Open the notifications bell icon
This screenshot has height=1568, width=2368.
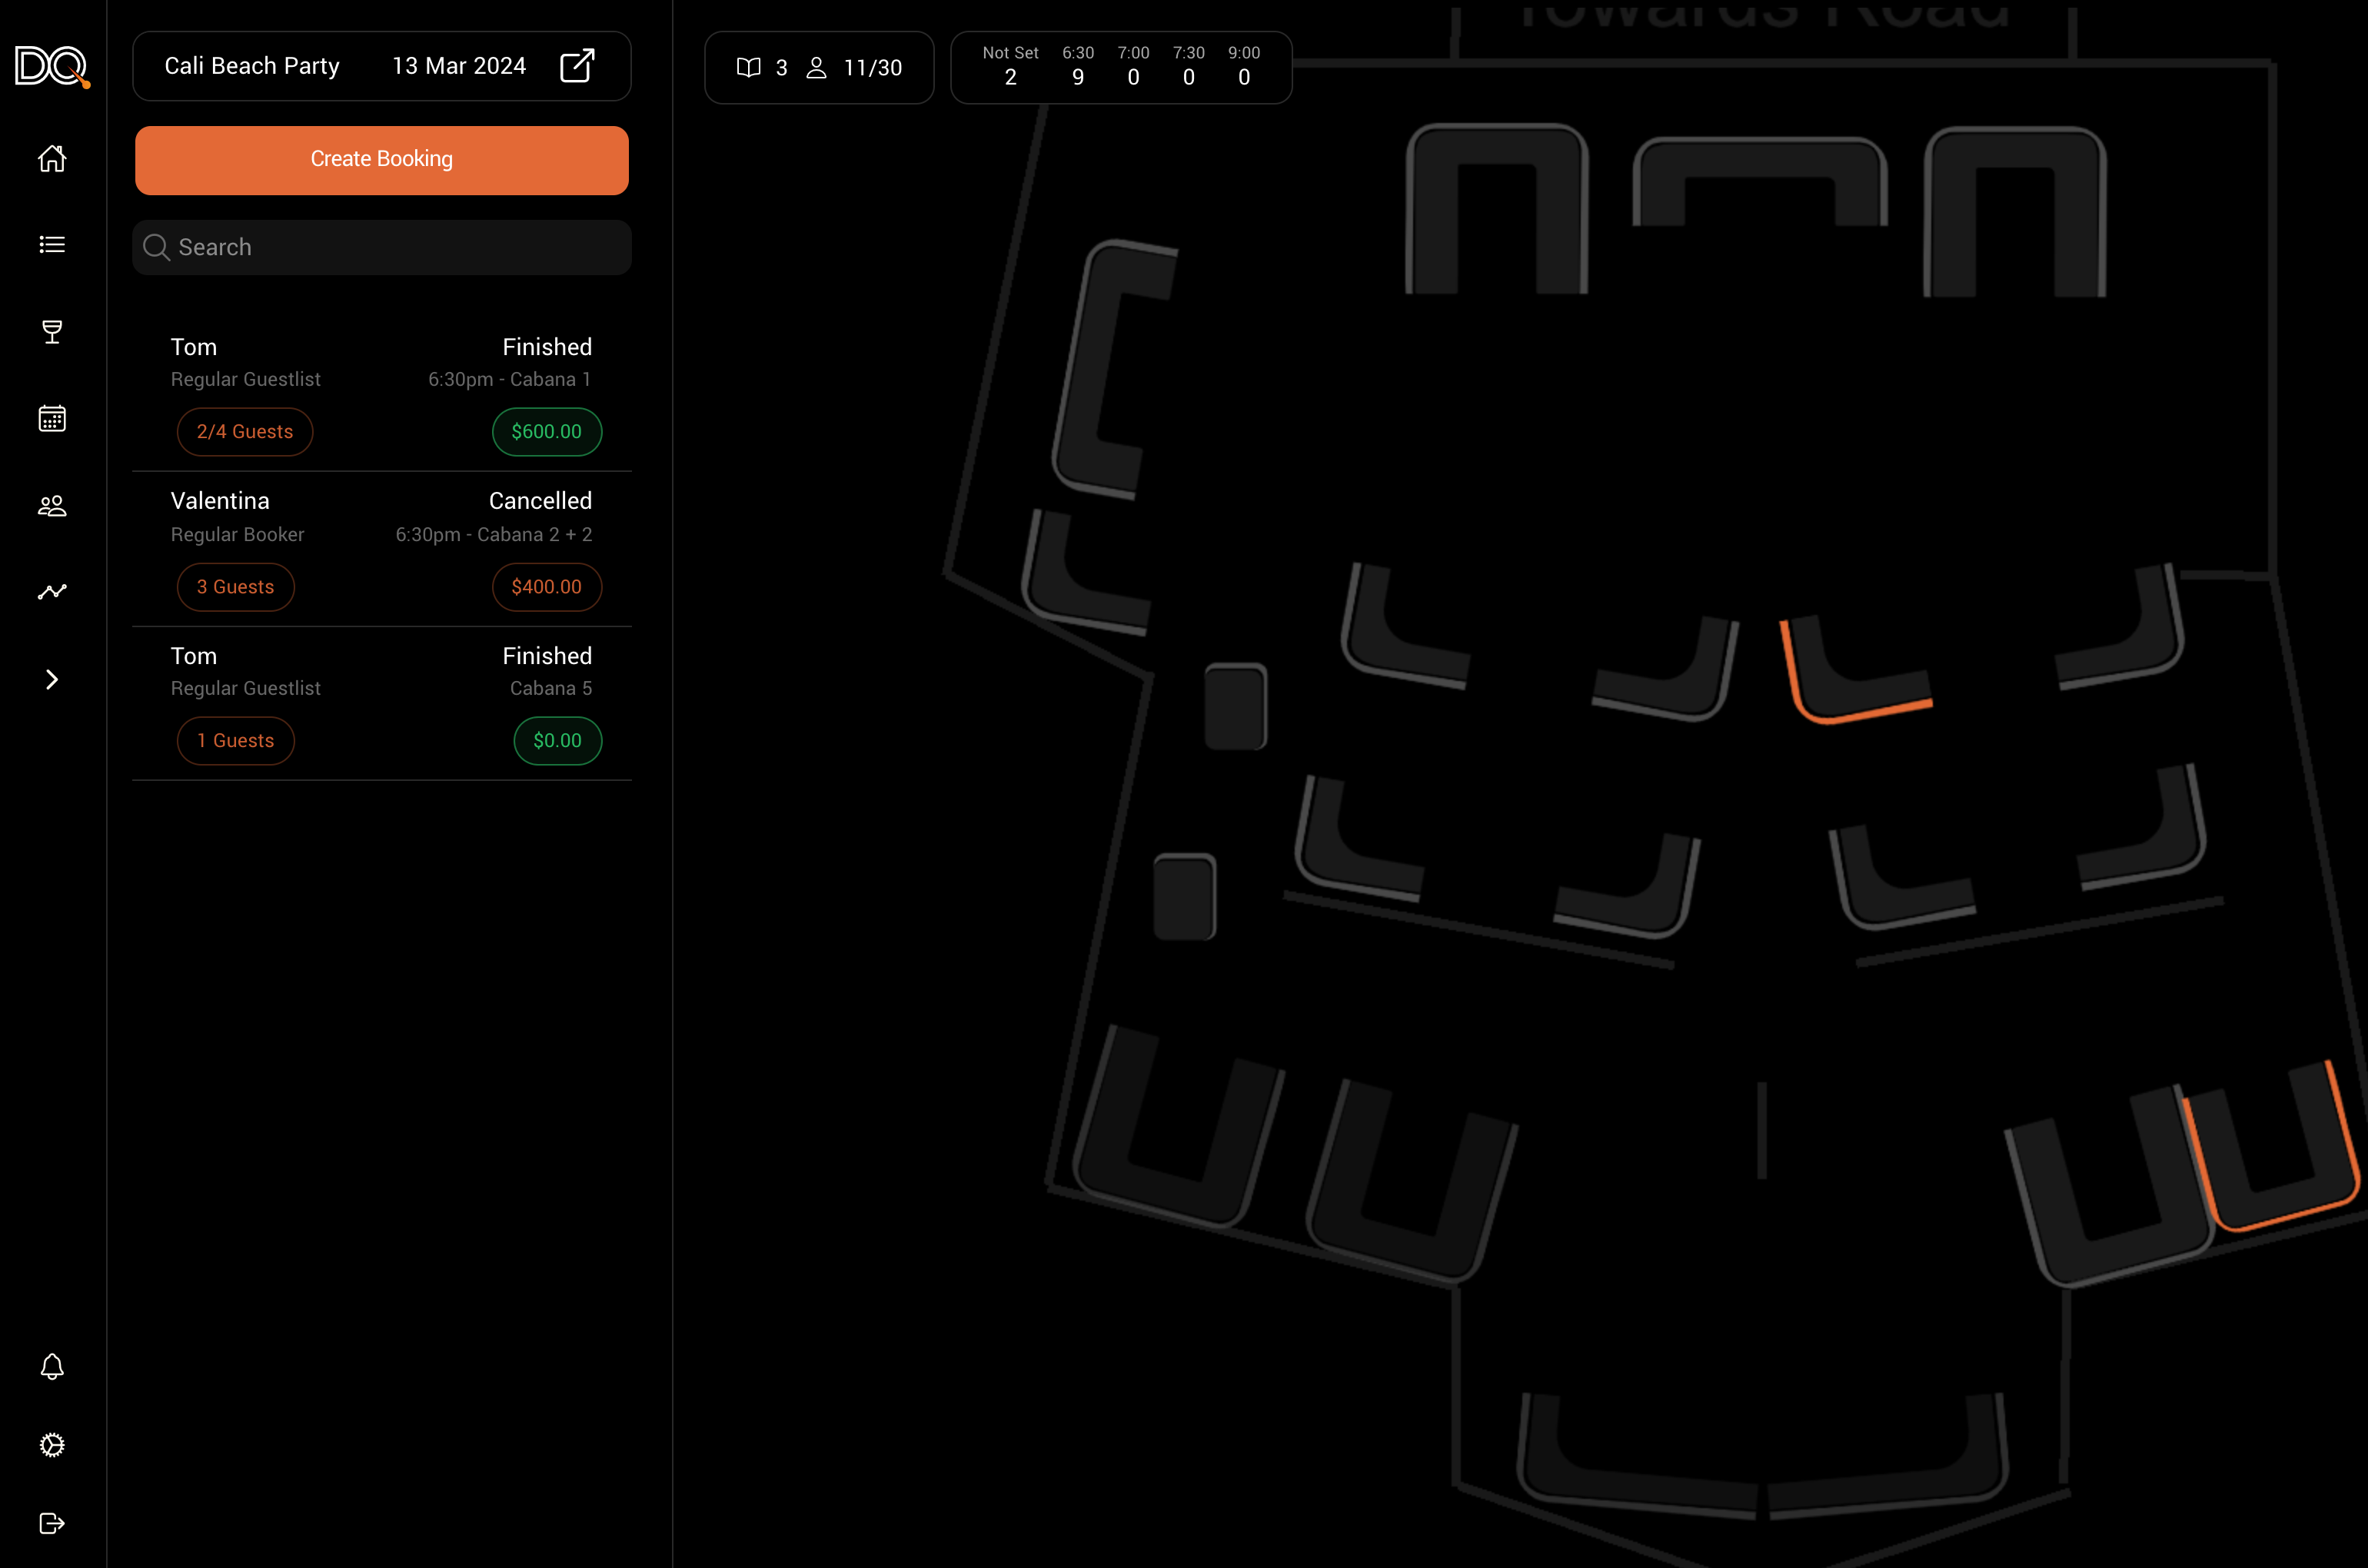coord(52,1366)
